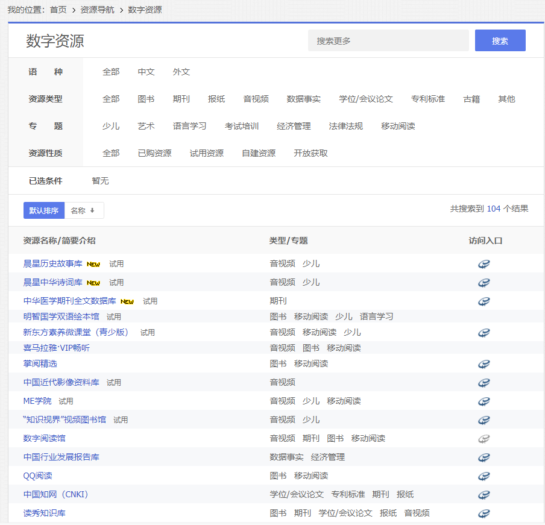Click access icon for 晨星中华诗词库 row
Viewport: 545px width, 525px height.
(x=484, y=283)
